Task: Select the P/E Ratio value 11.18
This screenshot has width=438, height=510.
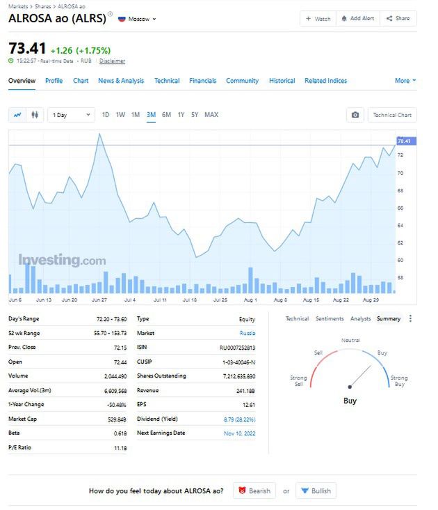Action: click(x=120, y=448)
